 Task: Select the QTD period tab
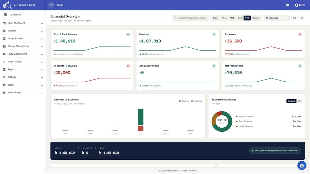pos(240,18)
